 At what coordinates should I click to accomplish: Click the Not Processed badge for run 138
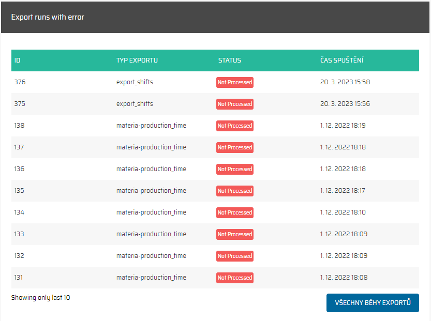(234, 126)
